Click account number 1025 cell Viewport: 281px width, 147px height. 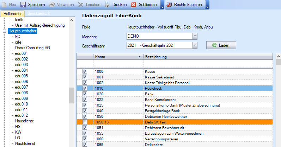click(x=118, y=105)
